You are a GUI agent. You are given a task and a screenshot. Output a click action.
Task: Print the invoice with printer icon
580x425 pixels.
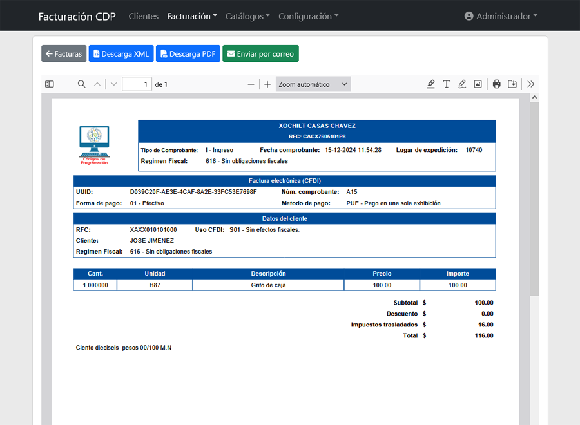coord(496,84)
